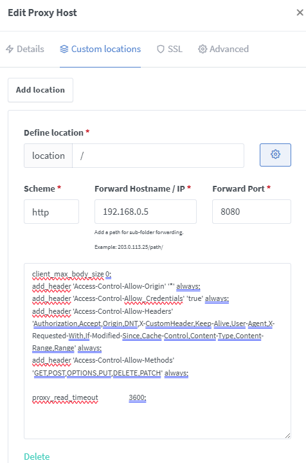
Task: Open the Scheme dropdown showing http
Action: pos(51,212)
